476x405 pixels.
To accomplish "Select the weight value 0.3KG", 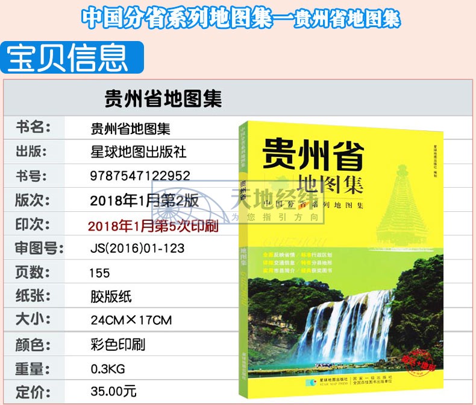I will 108,369.
